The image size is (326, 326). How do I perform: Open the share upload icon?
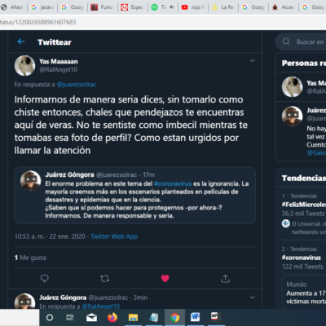coord(225,279)
